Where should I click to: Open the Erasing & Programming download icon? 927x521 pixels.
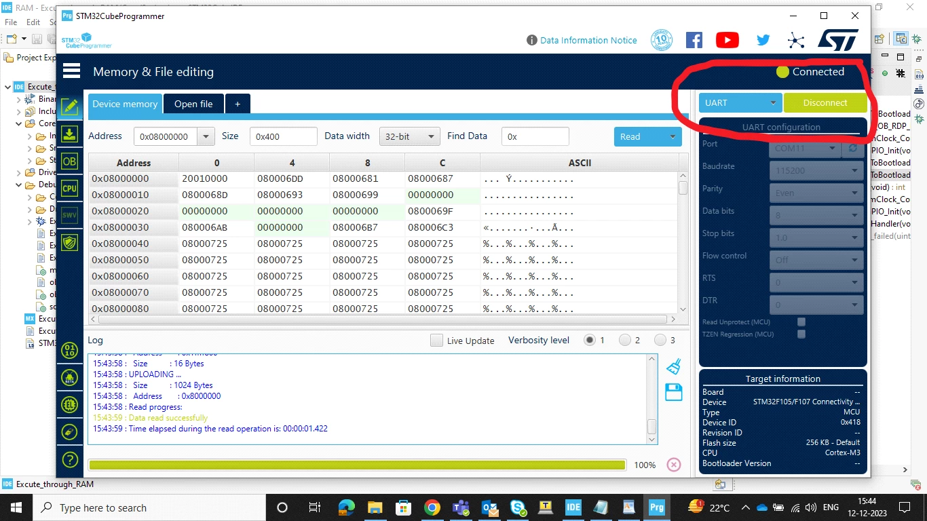tap(69, 134)
